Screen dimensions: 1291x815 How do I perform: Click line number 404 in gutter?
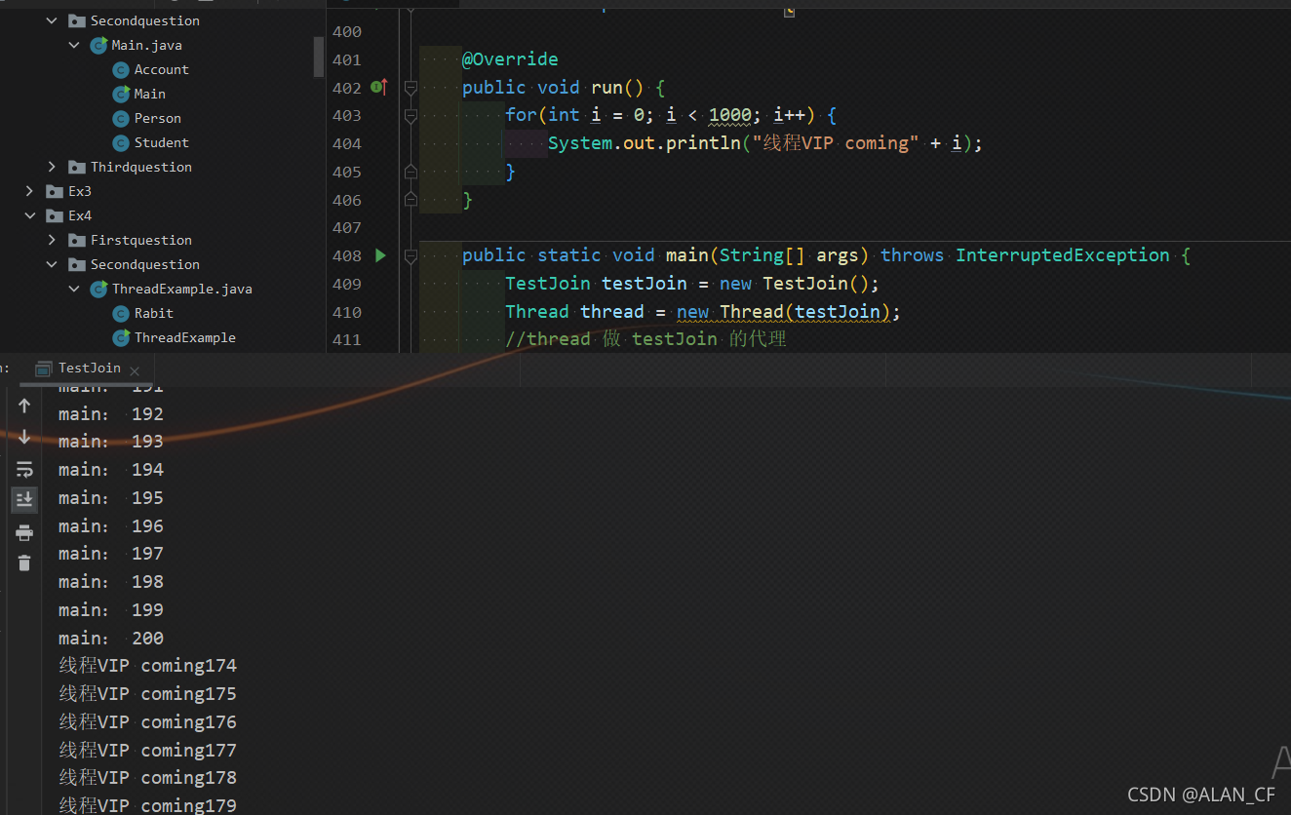tap(347, 143)
